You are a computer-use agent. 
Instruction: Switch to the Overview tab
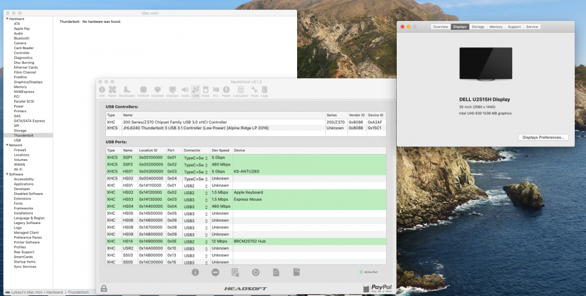[441, 27]
